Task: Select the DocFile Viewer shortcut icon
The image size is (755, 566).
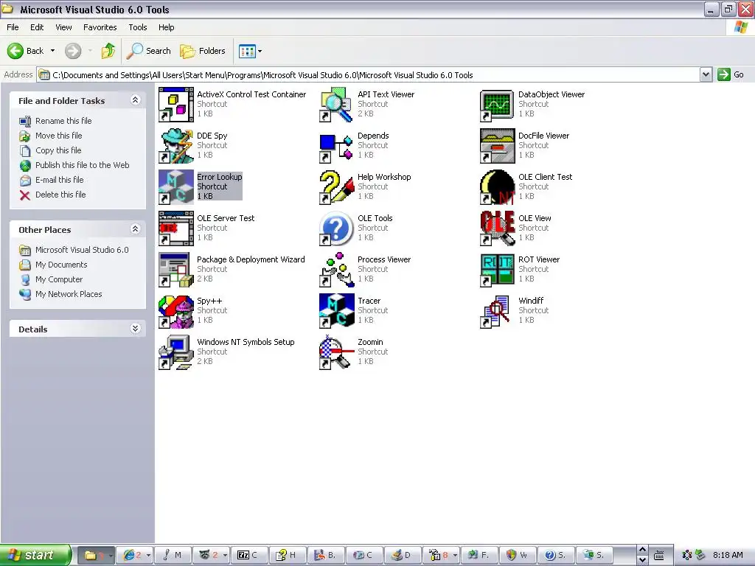Action: [498, 146]
